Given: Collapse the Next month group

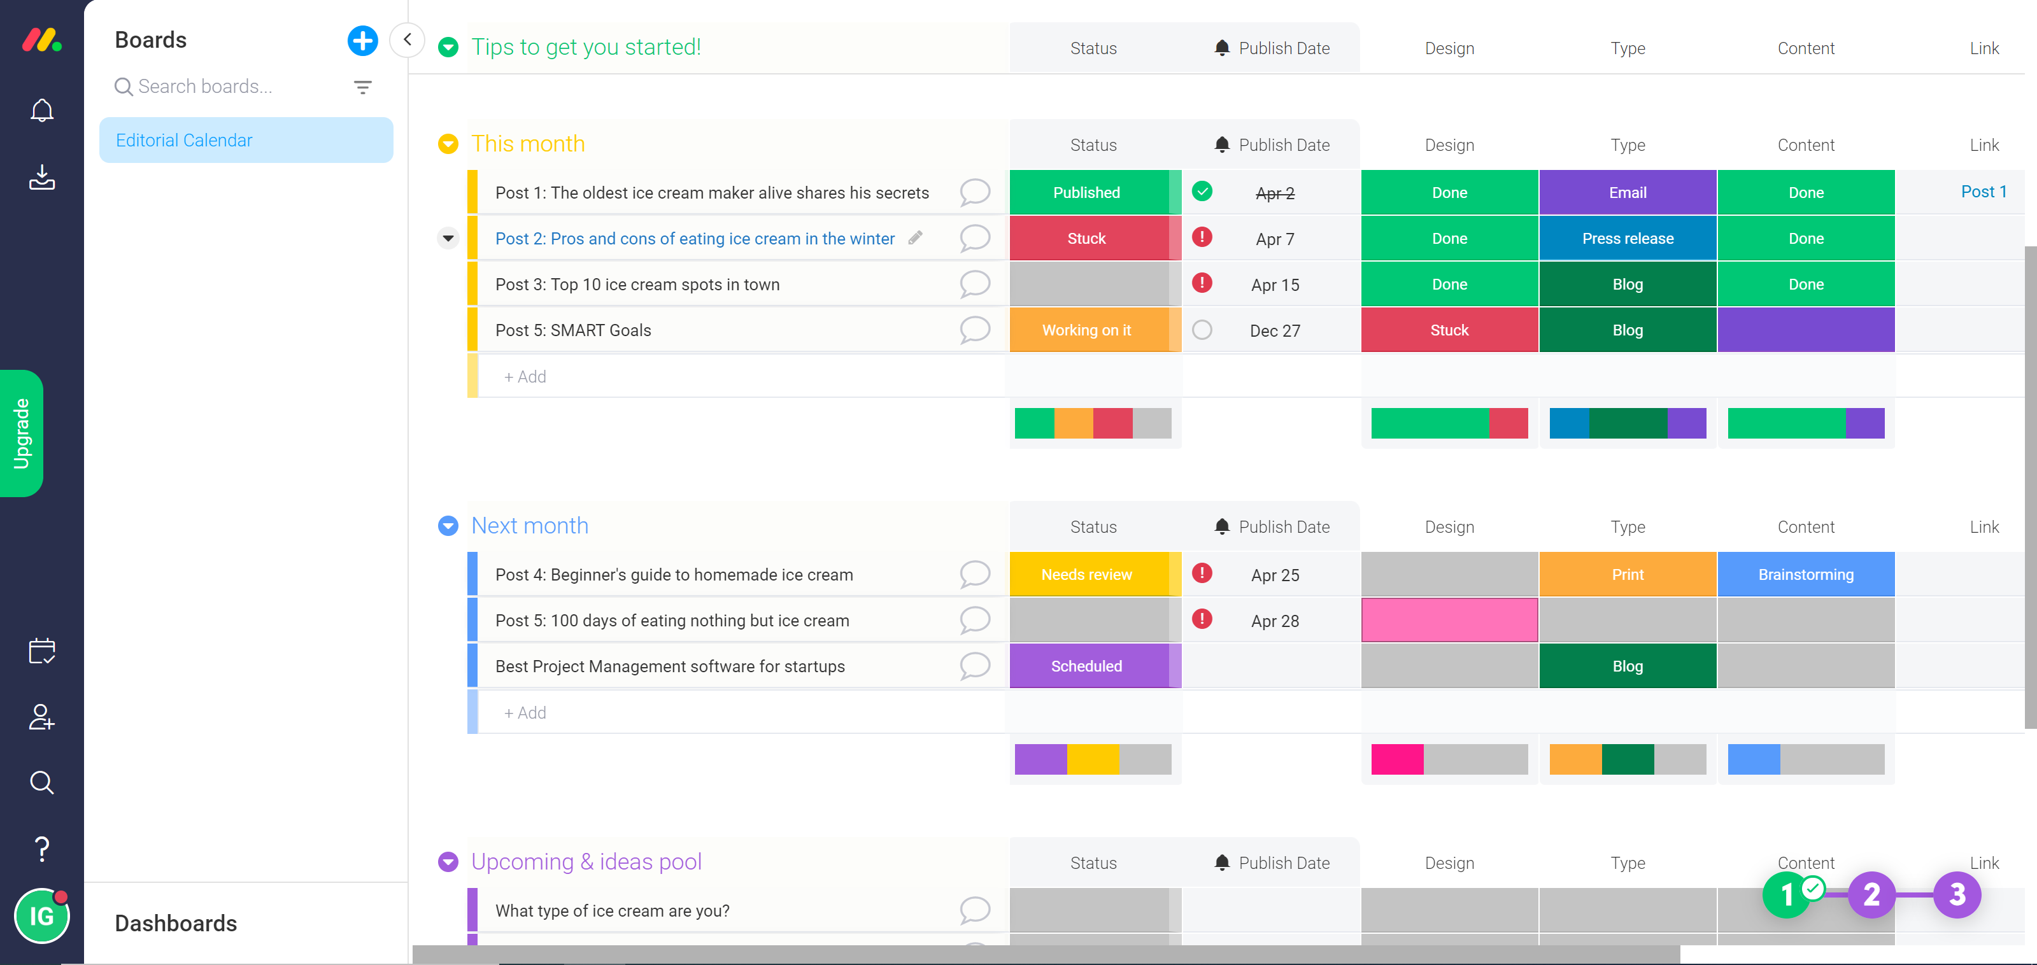Looking at the screenshot, I should tap(448, 526).
